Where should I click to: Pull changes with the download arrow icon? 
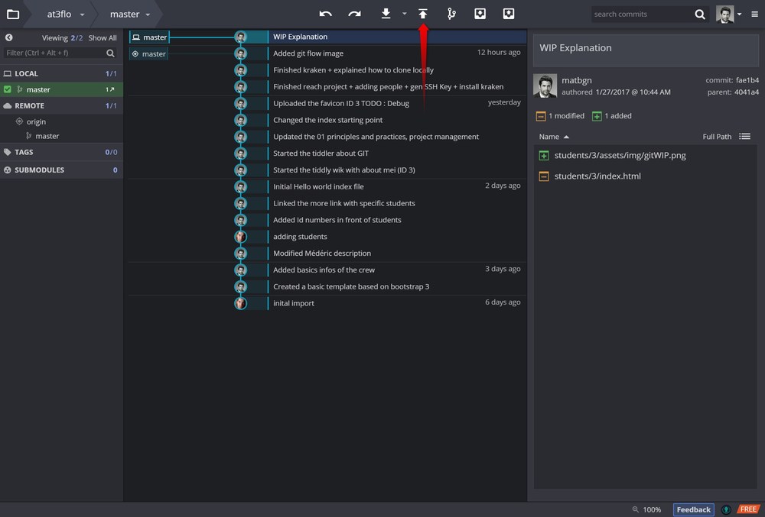click(x=386, y=14)
